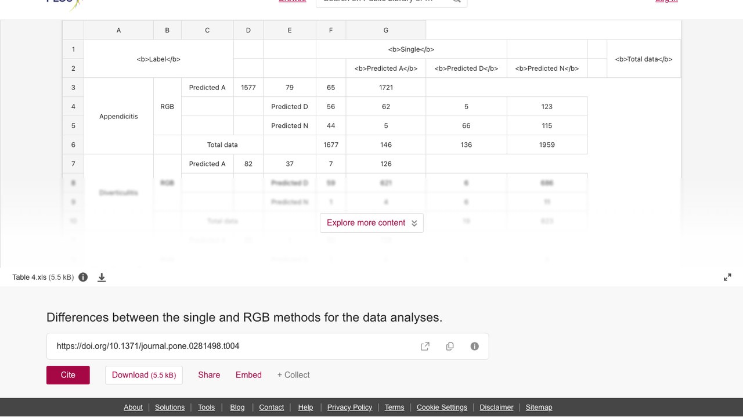Open the Sitemap footer link
The width and height of the screenshot is (743, 418).
coord(539,408)
